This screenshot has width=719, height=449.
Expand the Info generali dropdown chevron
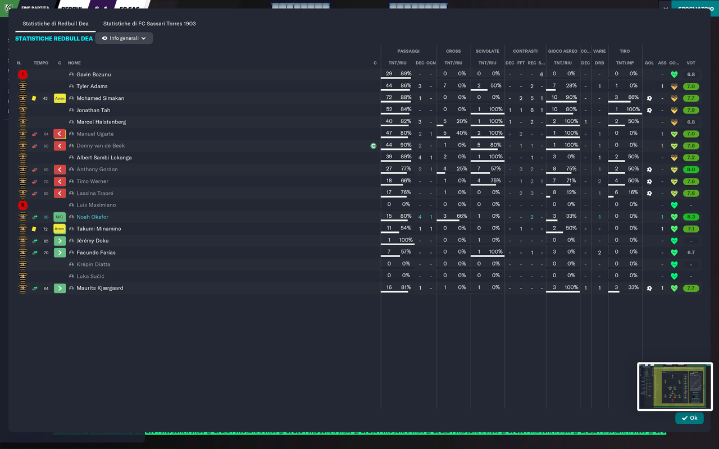144,38
